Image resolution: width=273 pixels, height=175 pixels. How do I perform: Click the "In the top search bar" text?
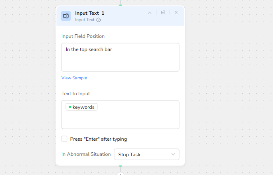89,50
